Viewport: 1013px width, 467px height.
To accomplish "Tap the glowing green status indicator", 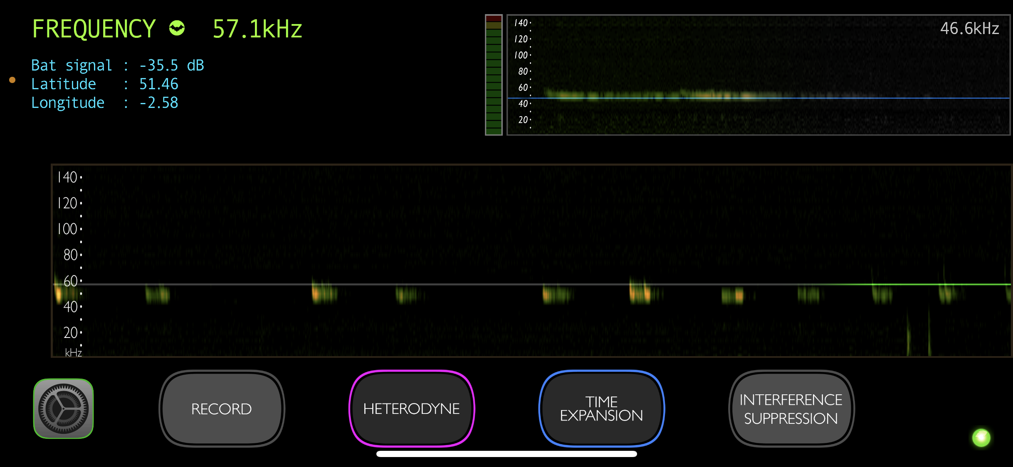I will pyautogui.click(x=981, y=438).
